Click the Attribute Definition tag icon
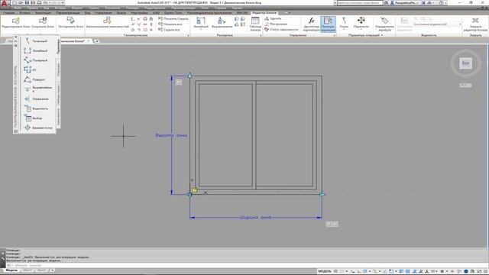489x275 pixels. 384,21
